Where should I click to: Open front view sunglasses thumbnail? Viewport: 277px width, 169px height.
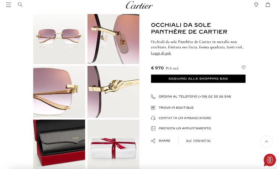(x=59, y=39)
